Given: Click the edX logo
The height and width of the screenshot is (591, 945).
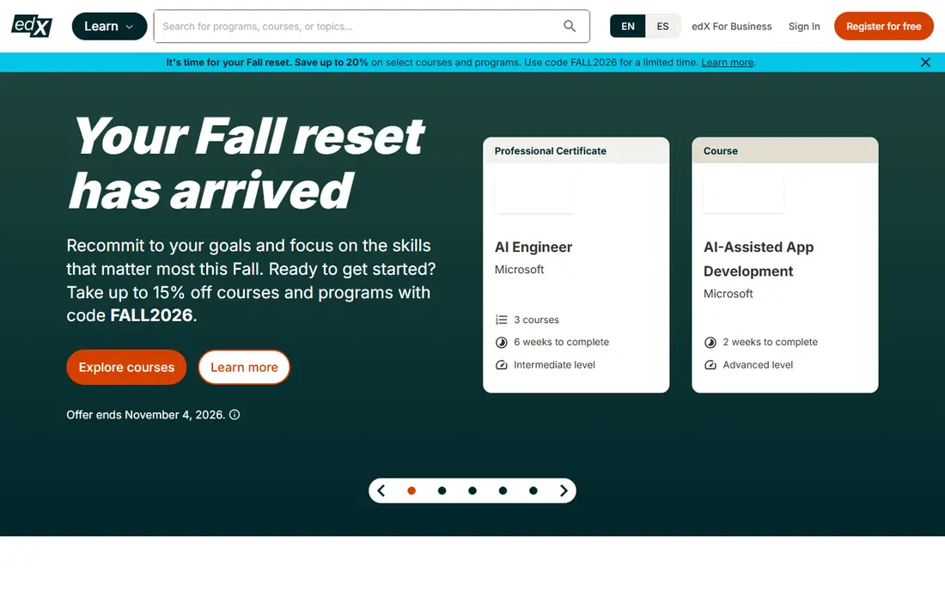Looking at the screenshot, I should [x=32, y=26].
